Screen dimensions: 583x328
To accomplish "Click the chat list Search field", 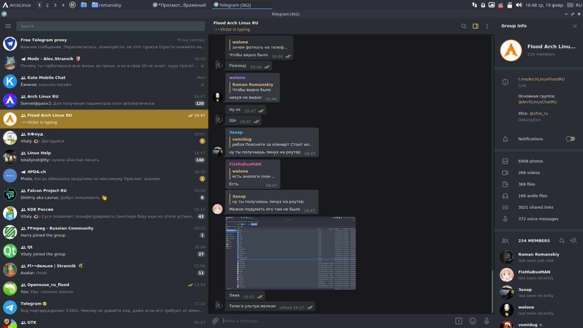I will tap(111, 26).
